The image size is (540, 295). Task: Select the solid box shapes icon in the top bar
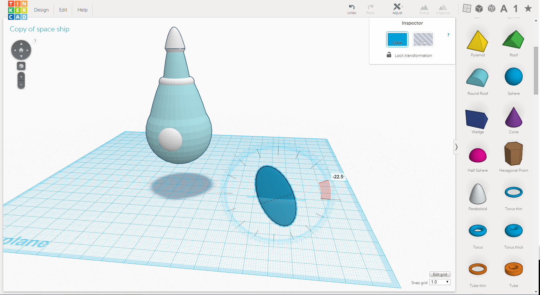pos(479,8)
